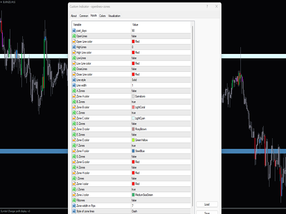This screenshot has width=286, height=214.
Task: Click the Low Line color variable icon
Action: point(74,63)
